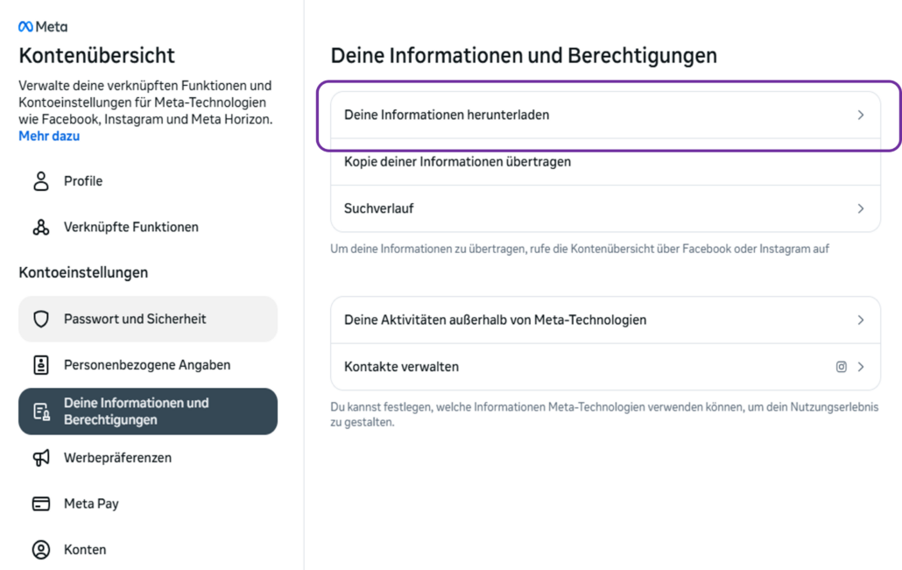Open the Kontakte verwalten chevron
The height and width of the screenshot is (570, 902).
(x=862, y=366)
